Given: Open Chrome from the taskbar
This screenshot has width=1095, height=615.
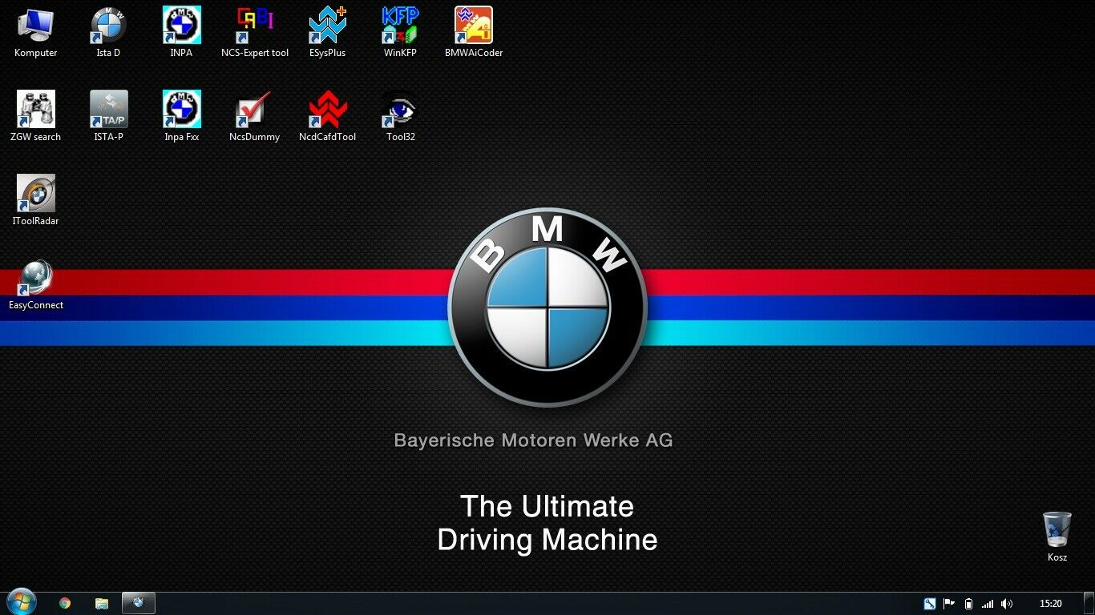Looking at the screenshot, I should [65, 603].
